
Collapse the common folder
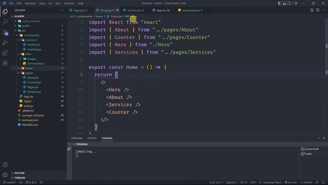click(x=31, y=40)
